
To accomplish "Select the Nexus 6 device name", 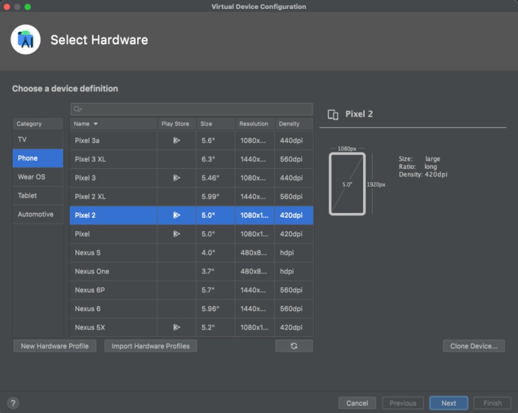I will click(x=88, y=309).
